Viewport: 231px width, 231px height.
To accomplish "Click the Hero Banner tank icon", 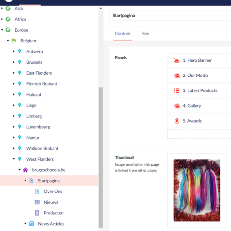I will click(177, 60).
